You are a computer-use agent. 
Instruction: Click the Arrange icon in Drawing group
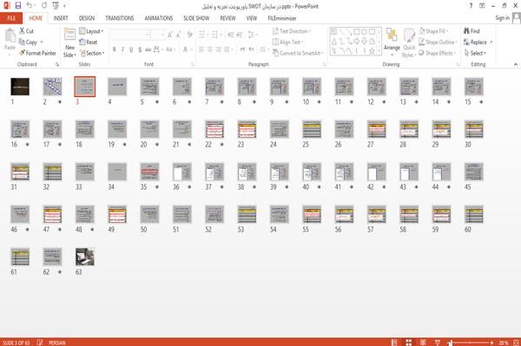(x=392, y=36)
